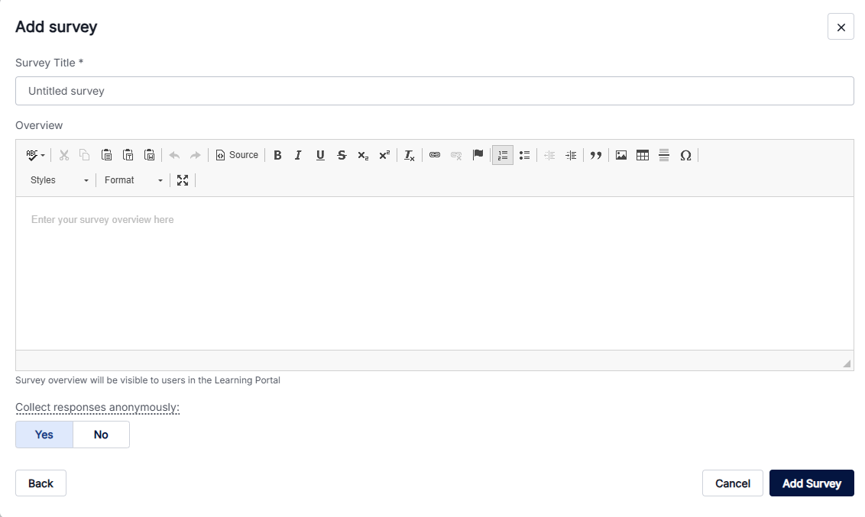Increase the indent
The height and width of the screenshot is (517, 865).
pyautogui.click(x=571, y=156)
